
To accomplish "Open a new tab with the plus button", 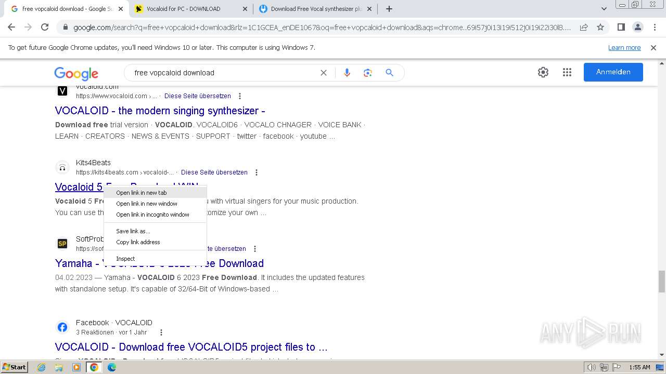I will pos(389,9).
